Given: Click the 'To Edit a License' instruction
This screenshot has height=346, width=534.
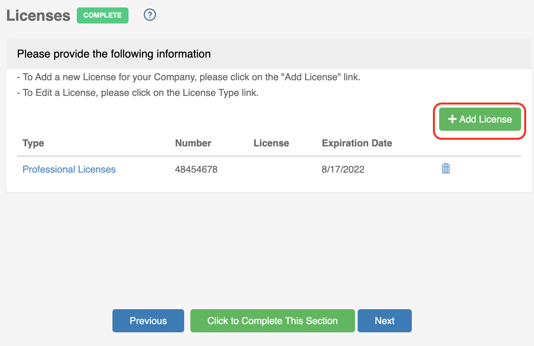Looking at the screenshot, I should [138, 93].
